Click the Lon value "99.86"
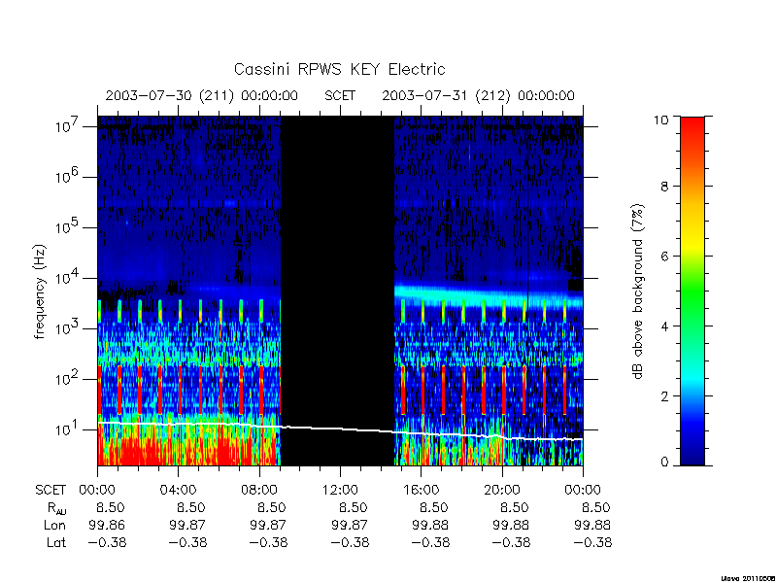The image size is (777, 583). [x=107, y=525]
